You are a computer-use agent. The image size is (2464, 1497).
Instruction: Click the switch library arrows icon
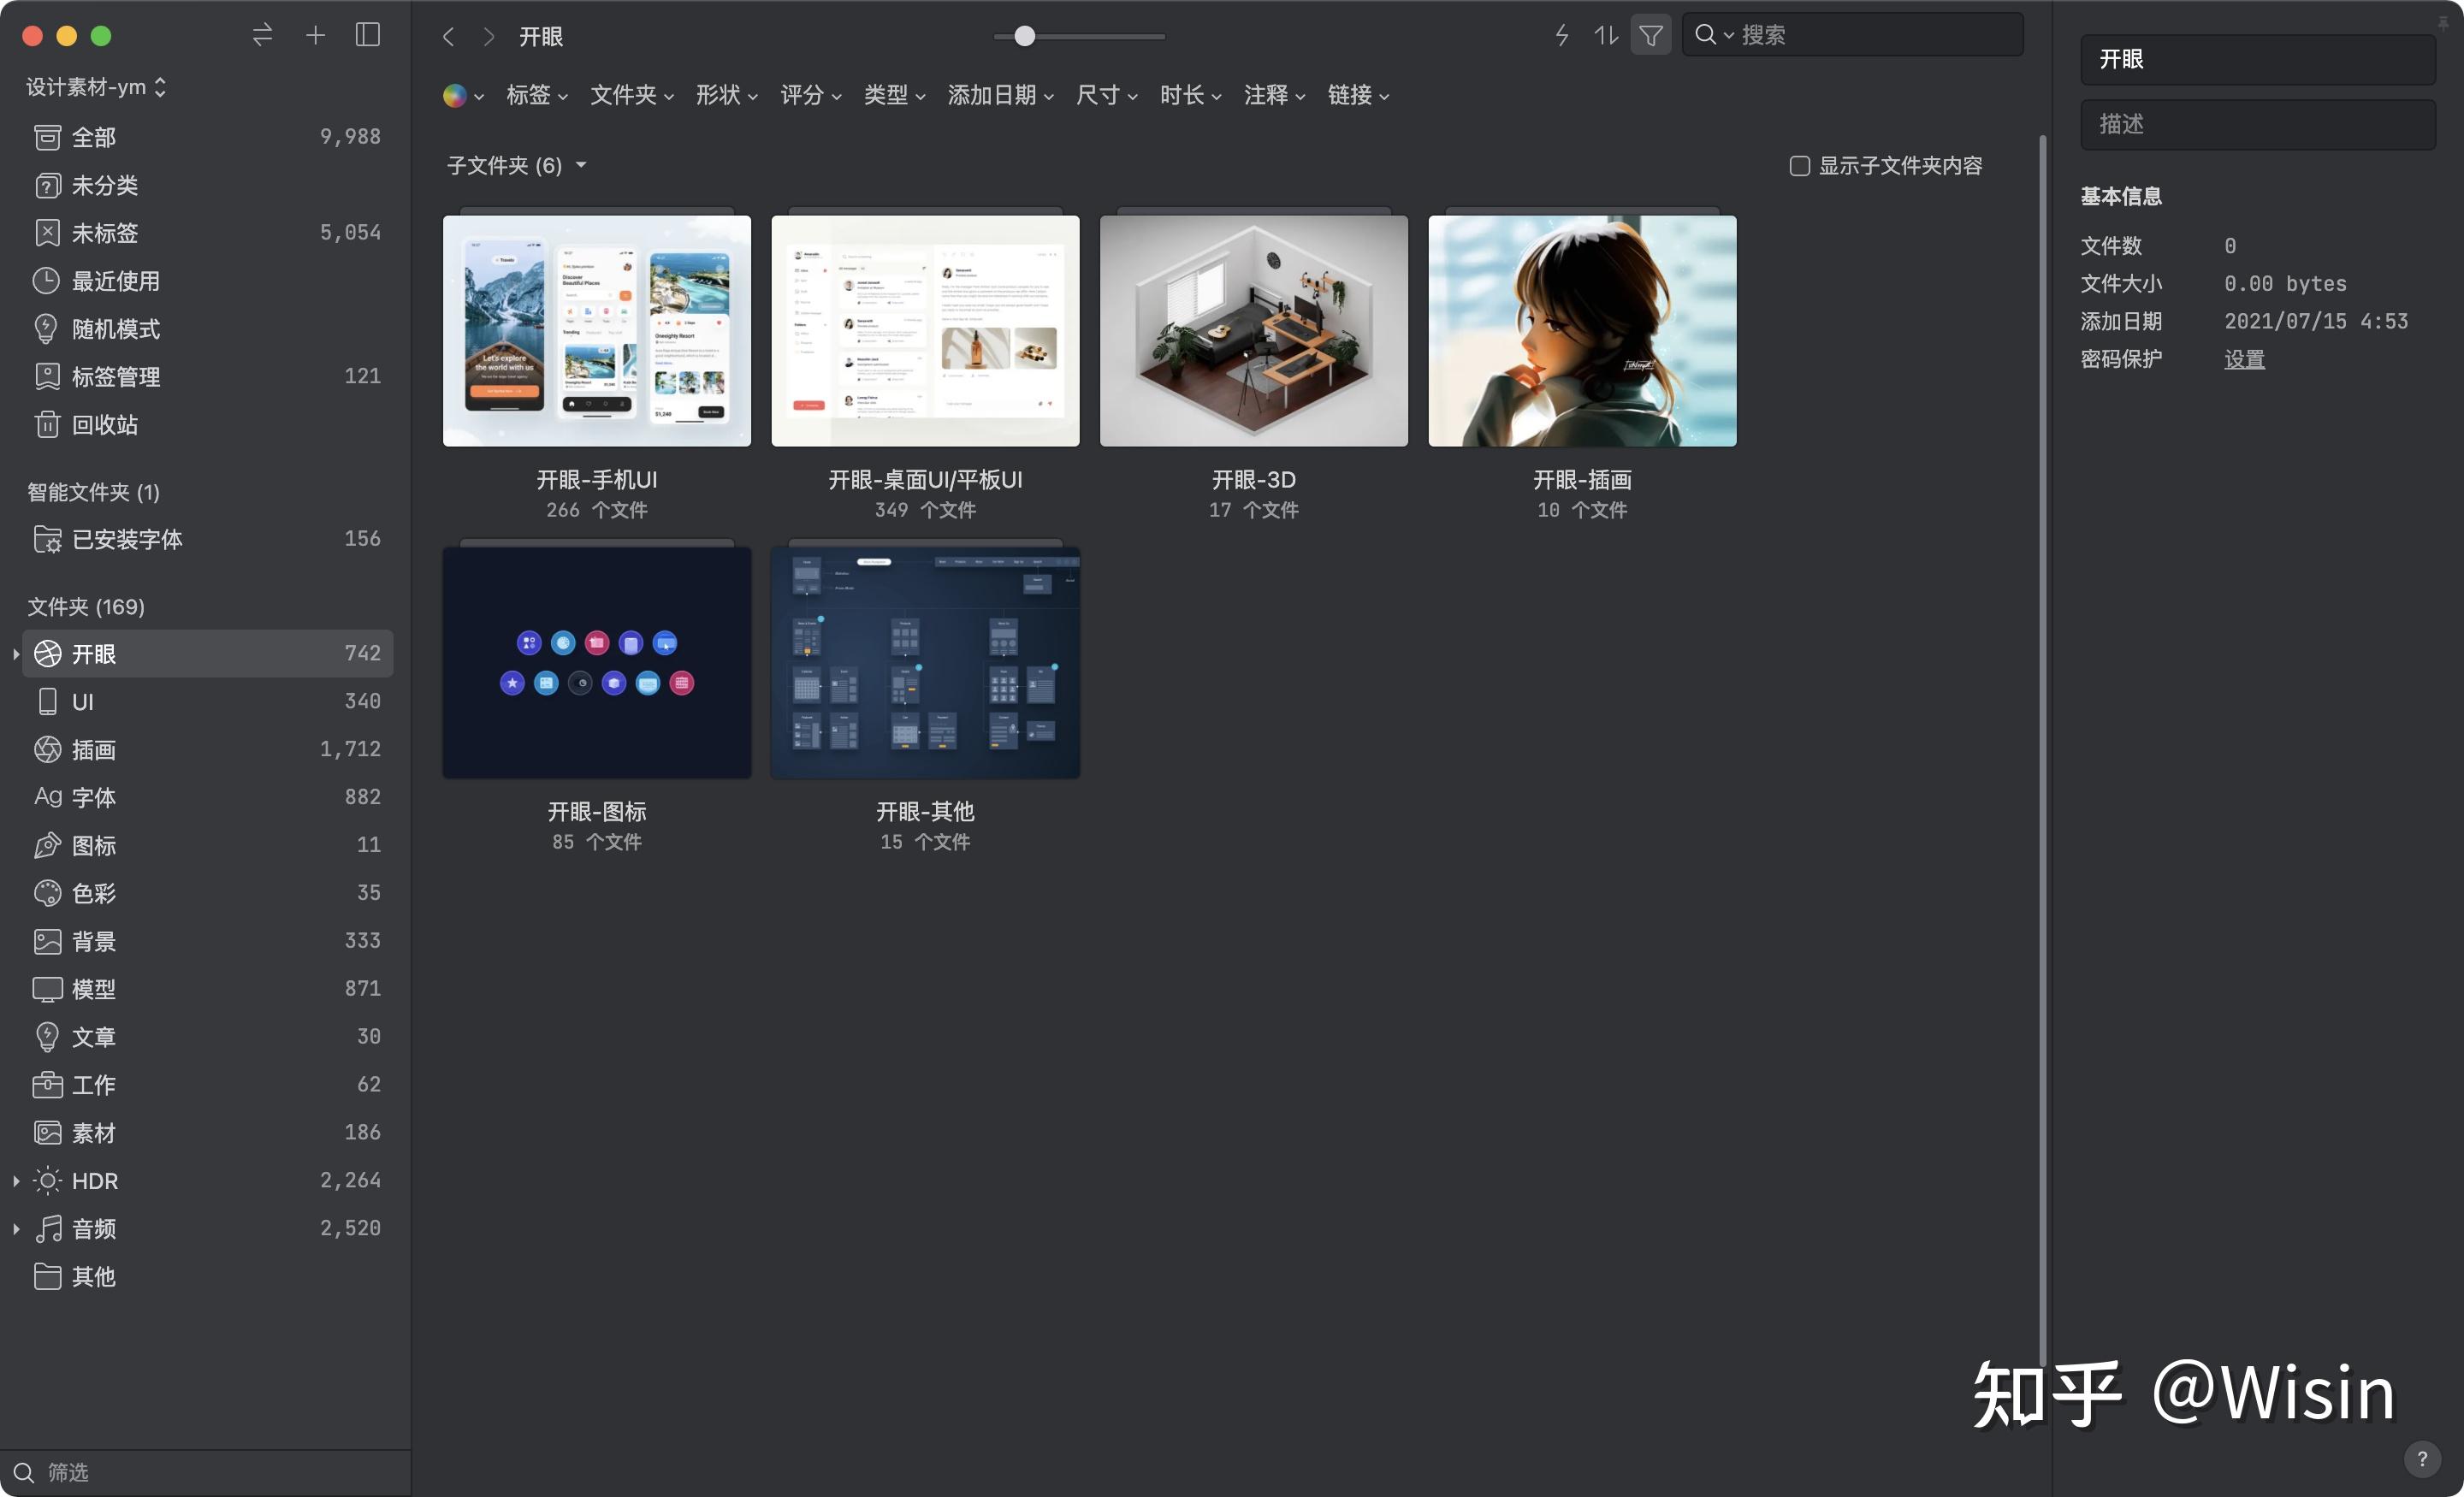(x=262, y=36)
